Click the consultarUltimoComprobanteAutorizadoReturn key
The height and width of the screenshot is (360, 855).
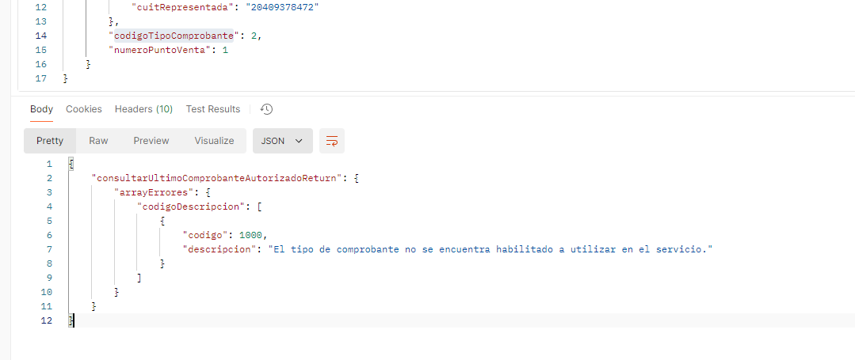[219, 179]
